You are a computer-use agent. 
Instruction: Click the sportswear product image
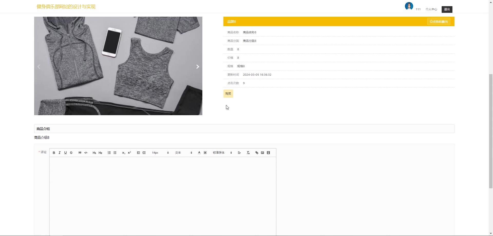click(118, 66)
